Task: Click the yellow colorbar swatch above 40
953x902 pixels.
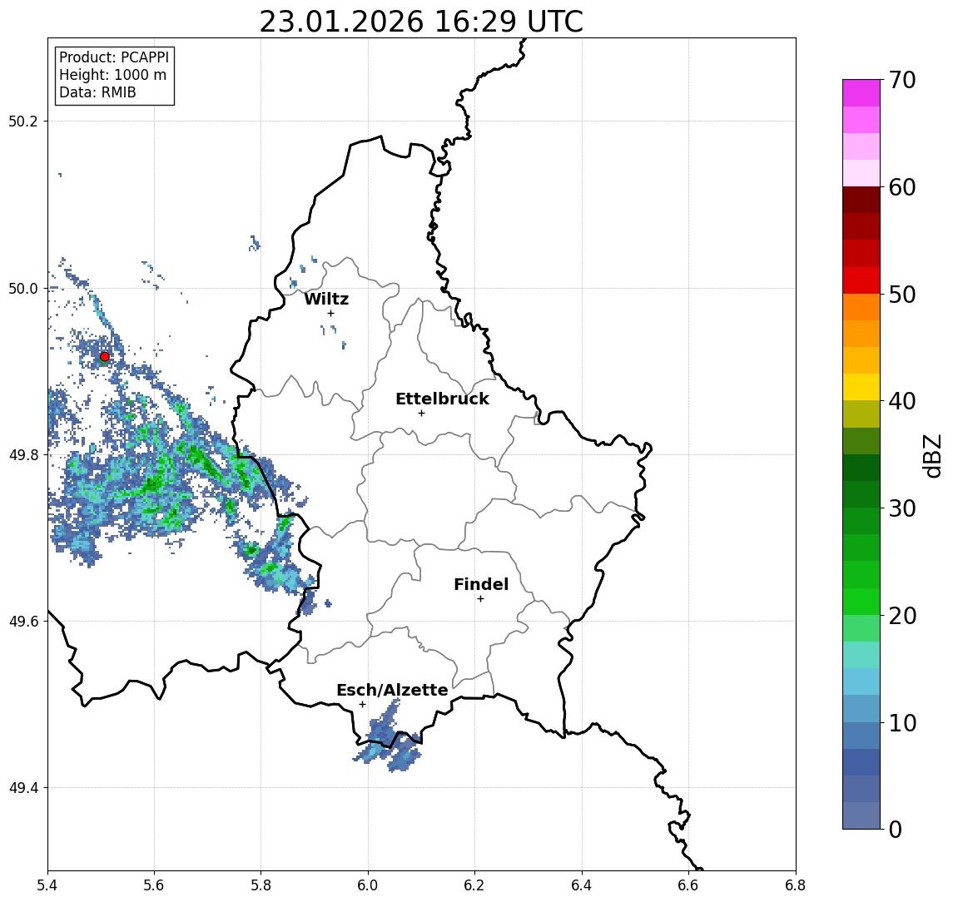Action: (x=861, y=387)
